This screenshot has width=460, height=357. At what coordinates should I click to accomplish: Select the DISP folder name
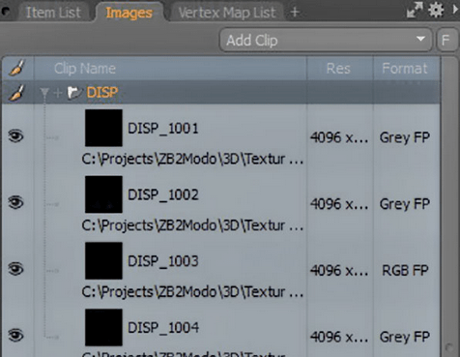(102, 93)
